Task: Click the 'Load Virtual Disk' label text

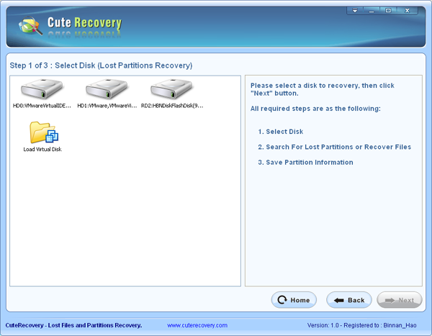Action: [42, 149]
